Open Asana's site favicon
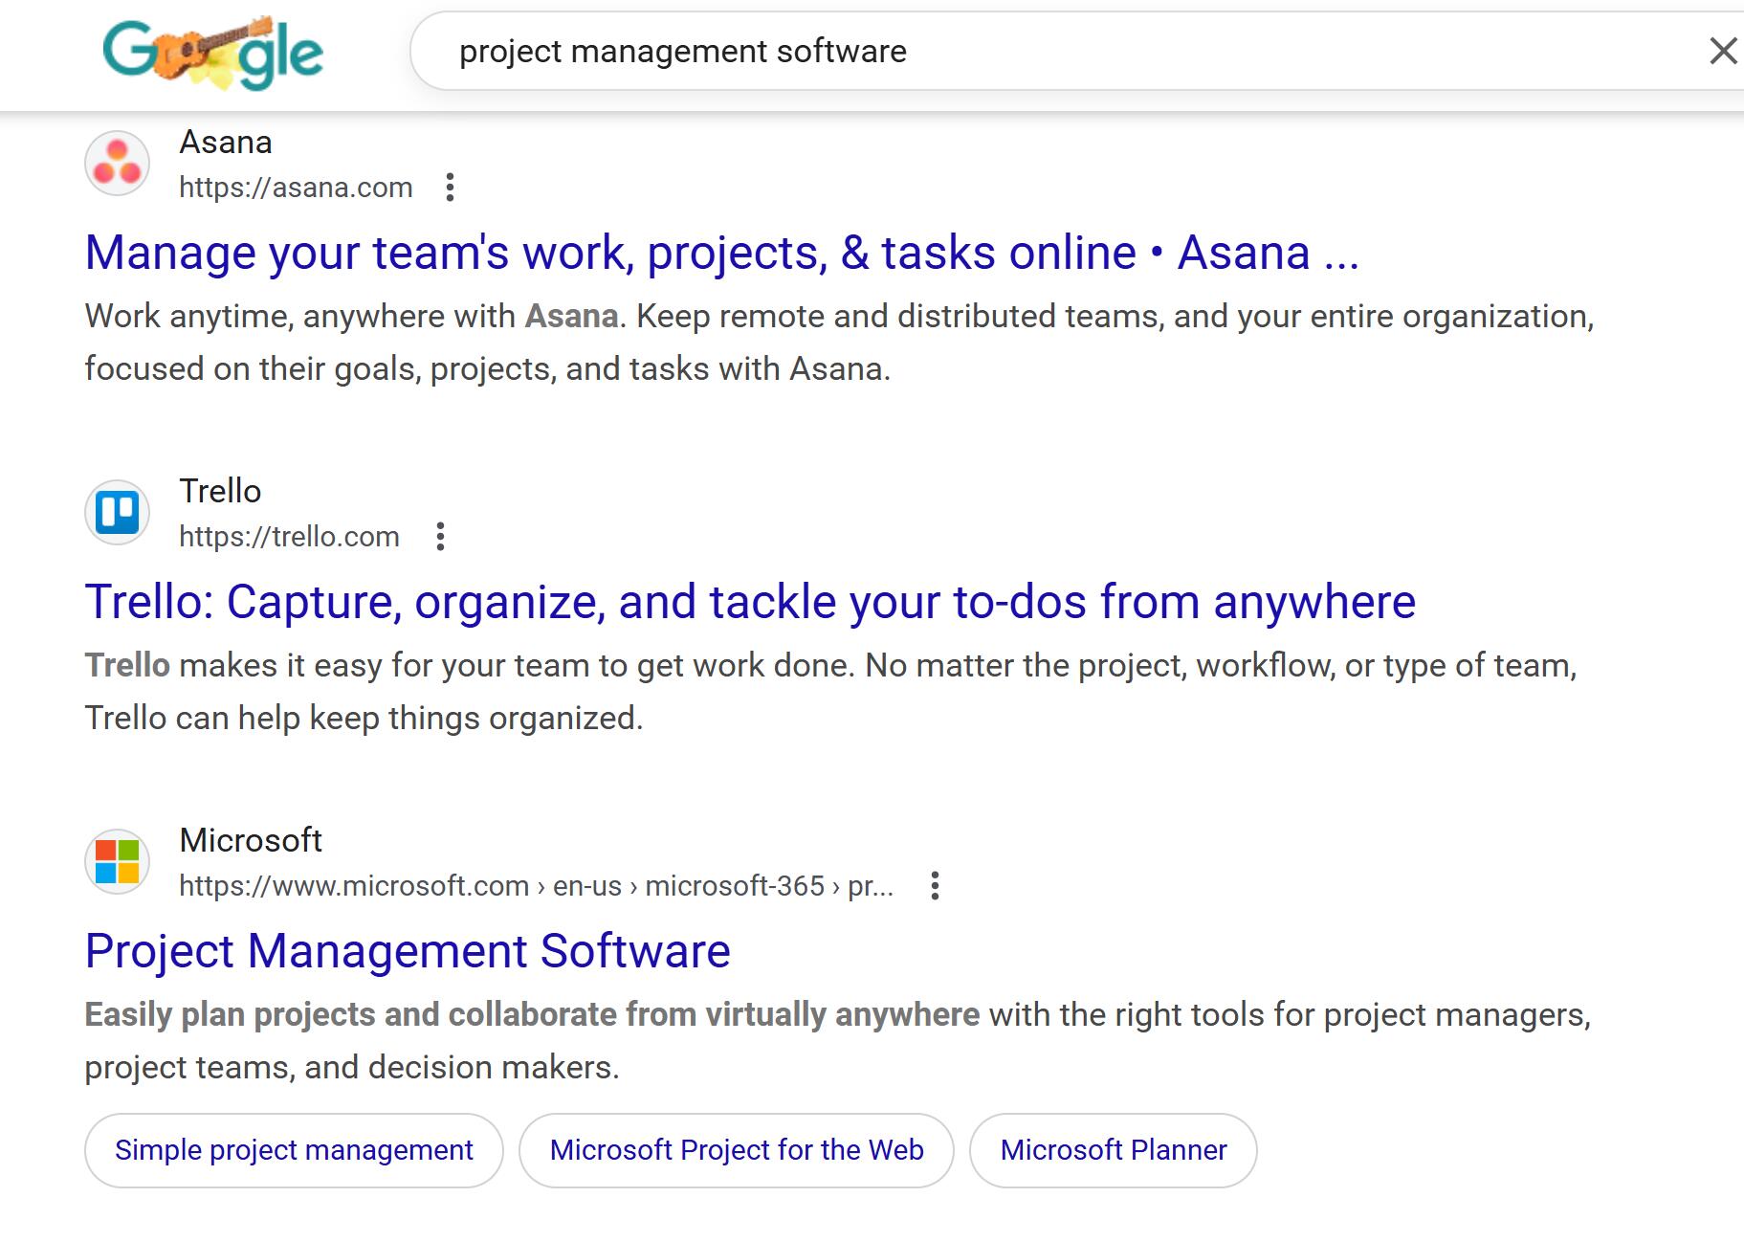This screenshot has height=1242, width=1744. click(118, 164)
